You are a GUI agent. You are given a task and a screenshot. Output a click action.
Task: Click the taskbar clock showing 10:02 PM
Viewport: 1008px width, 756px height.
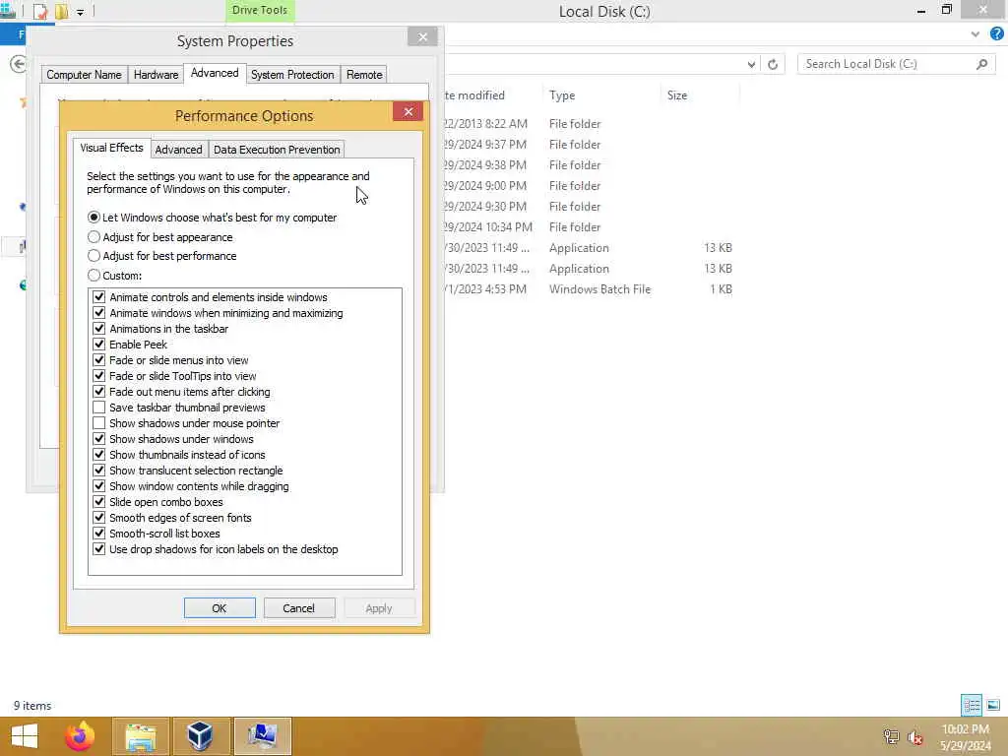(965, 737)
